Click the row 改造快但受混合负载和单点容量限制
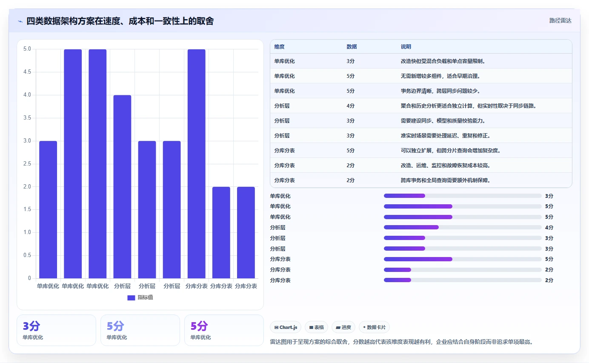 pos(421,61)
